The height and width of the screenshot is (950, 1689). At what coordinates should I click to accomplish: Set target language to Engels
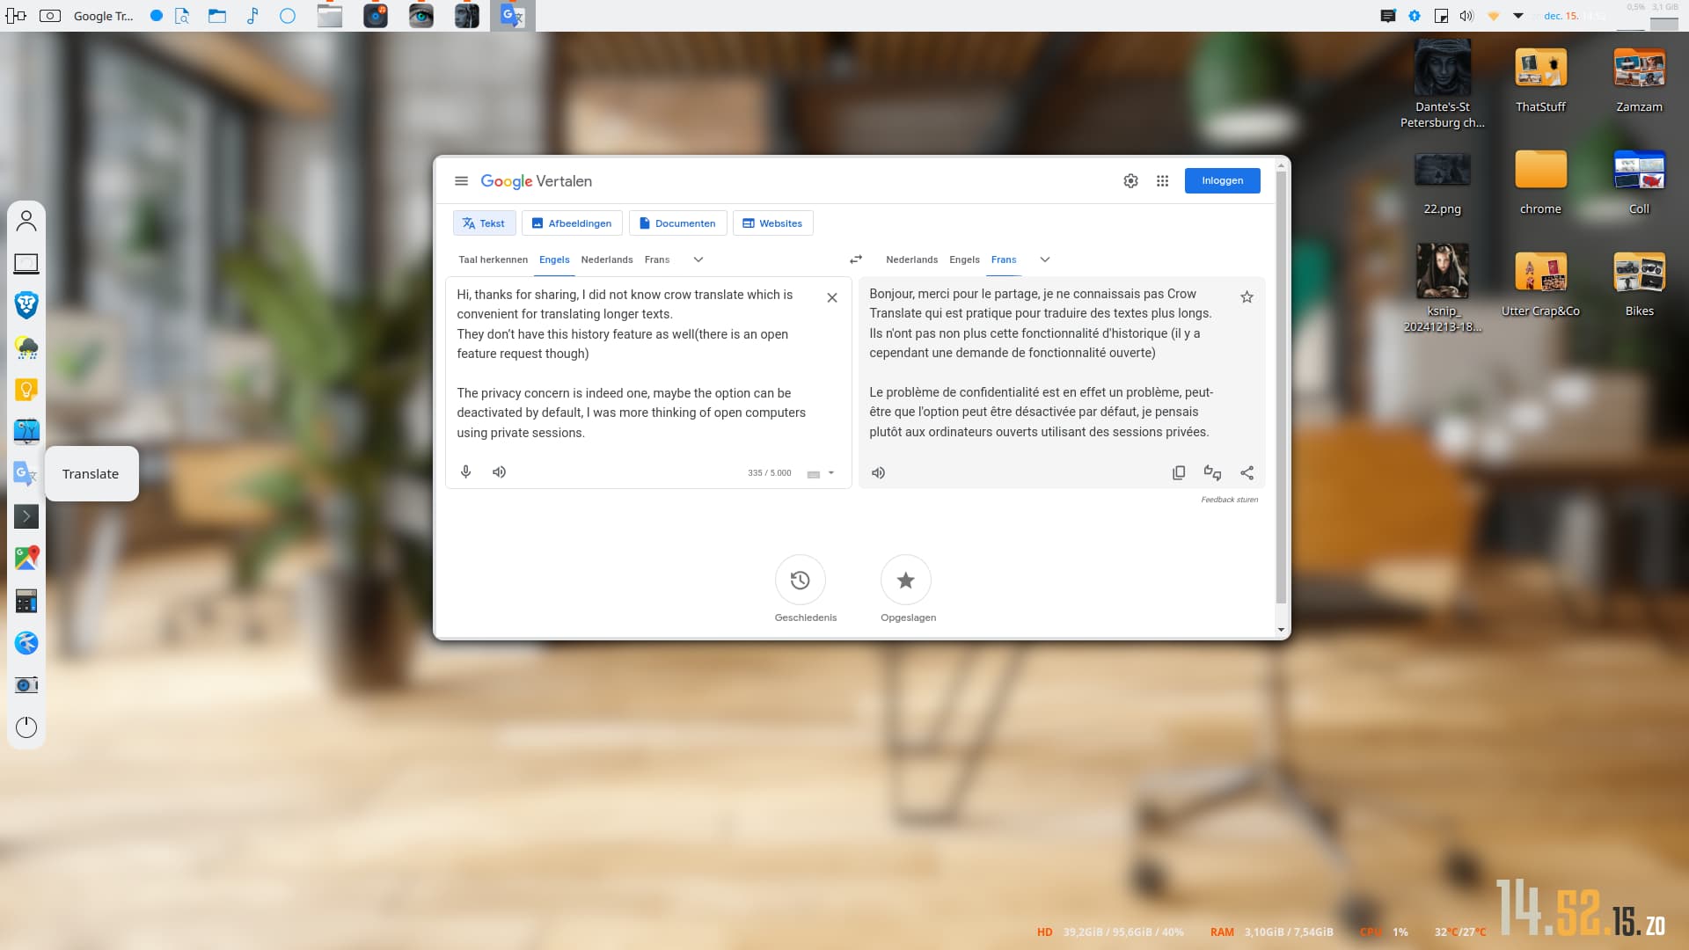(964, 259)
